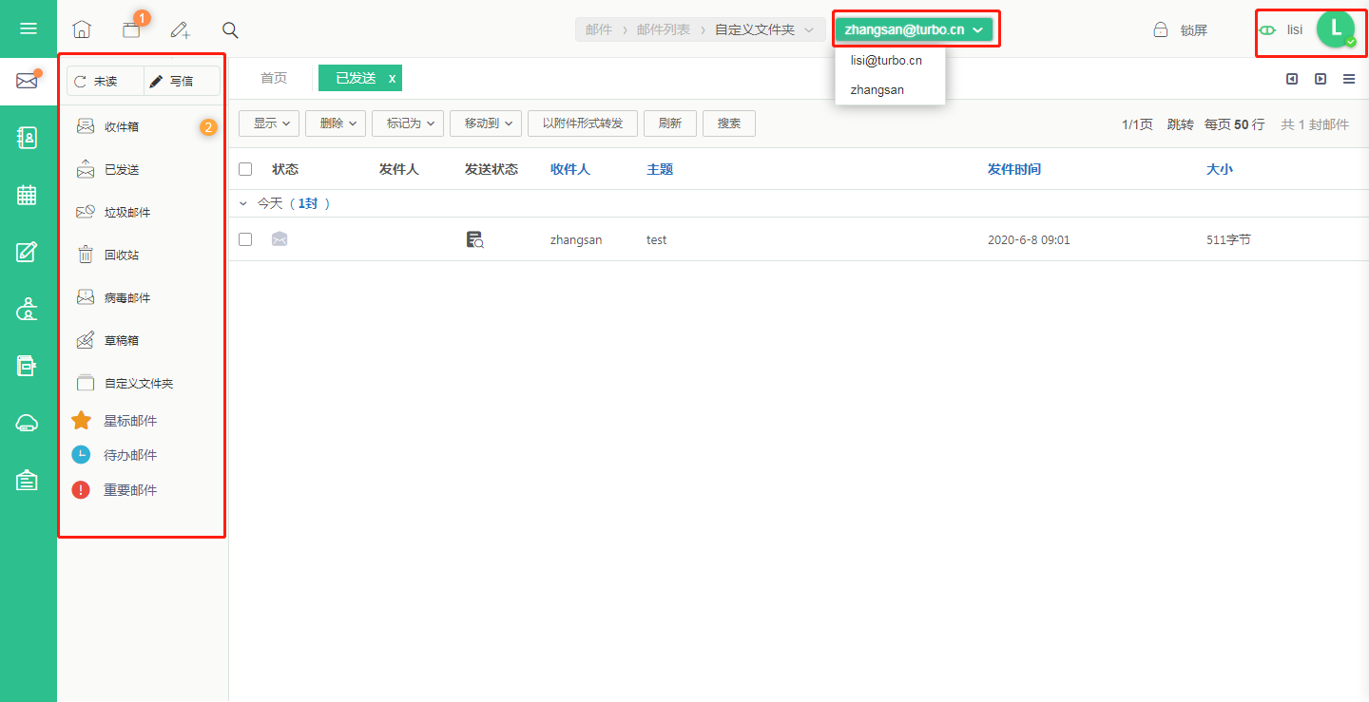The image size is (1369, 702).
Task: Click 以附件形式转发 button
Action: [x=583, y=123]
